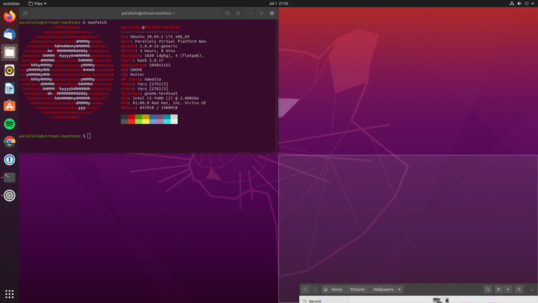Click the Home breadcrumb icon in Files
The image size is (538, 303).
[325, 289]
